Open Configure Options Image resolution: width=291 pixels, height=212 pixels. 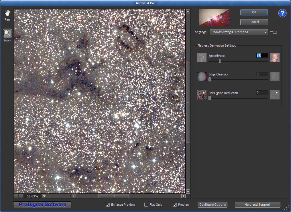pos(213,205)
